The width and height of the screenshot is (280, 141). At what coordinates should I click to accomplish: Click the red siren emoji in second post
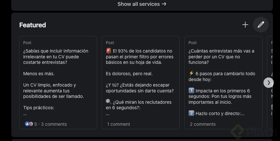point(109,51)
